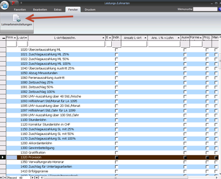Click the grid corner select-all box
Viewport: 221px width, 179px height.
3,38
